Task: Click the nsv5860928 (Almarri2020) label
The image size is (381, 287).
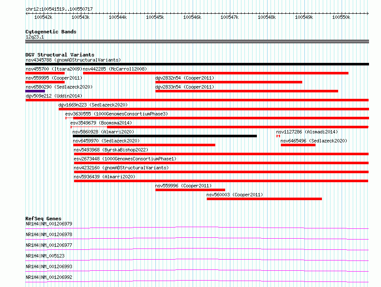Action: coord(103,132)
